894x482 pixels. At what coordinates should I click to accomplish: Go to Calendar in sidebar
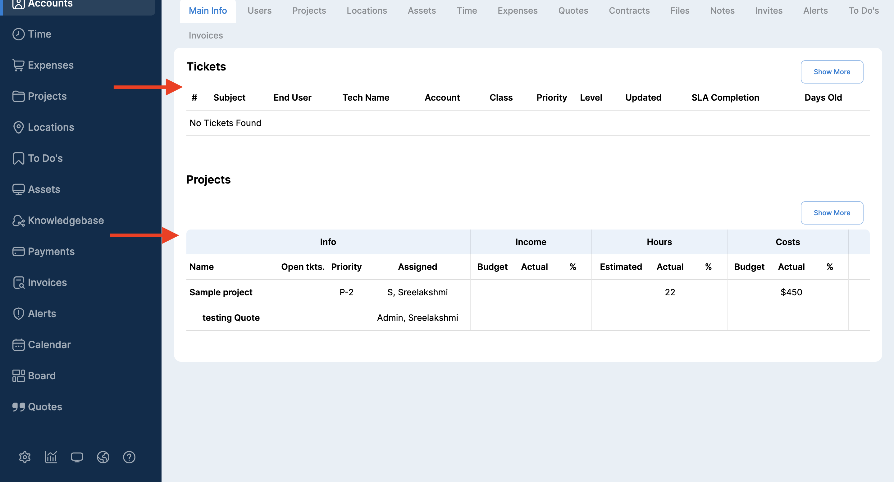point(49,345)
